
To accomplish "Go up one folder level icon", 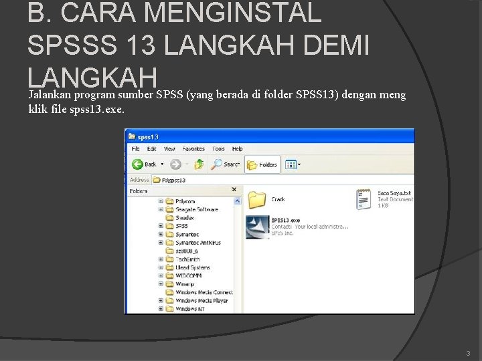I will 199,164.
